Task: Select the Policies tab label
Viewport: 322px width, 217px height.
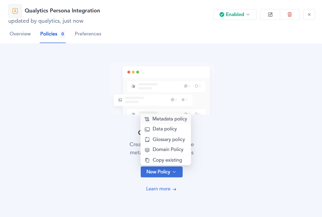Action: point(49,34)
